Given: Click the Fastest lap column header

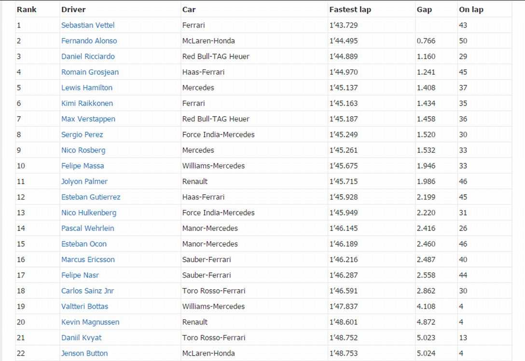Looking at the screenshot, I should [x=350, y=10].
